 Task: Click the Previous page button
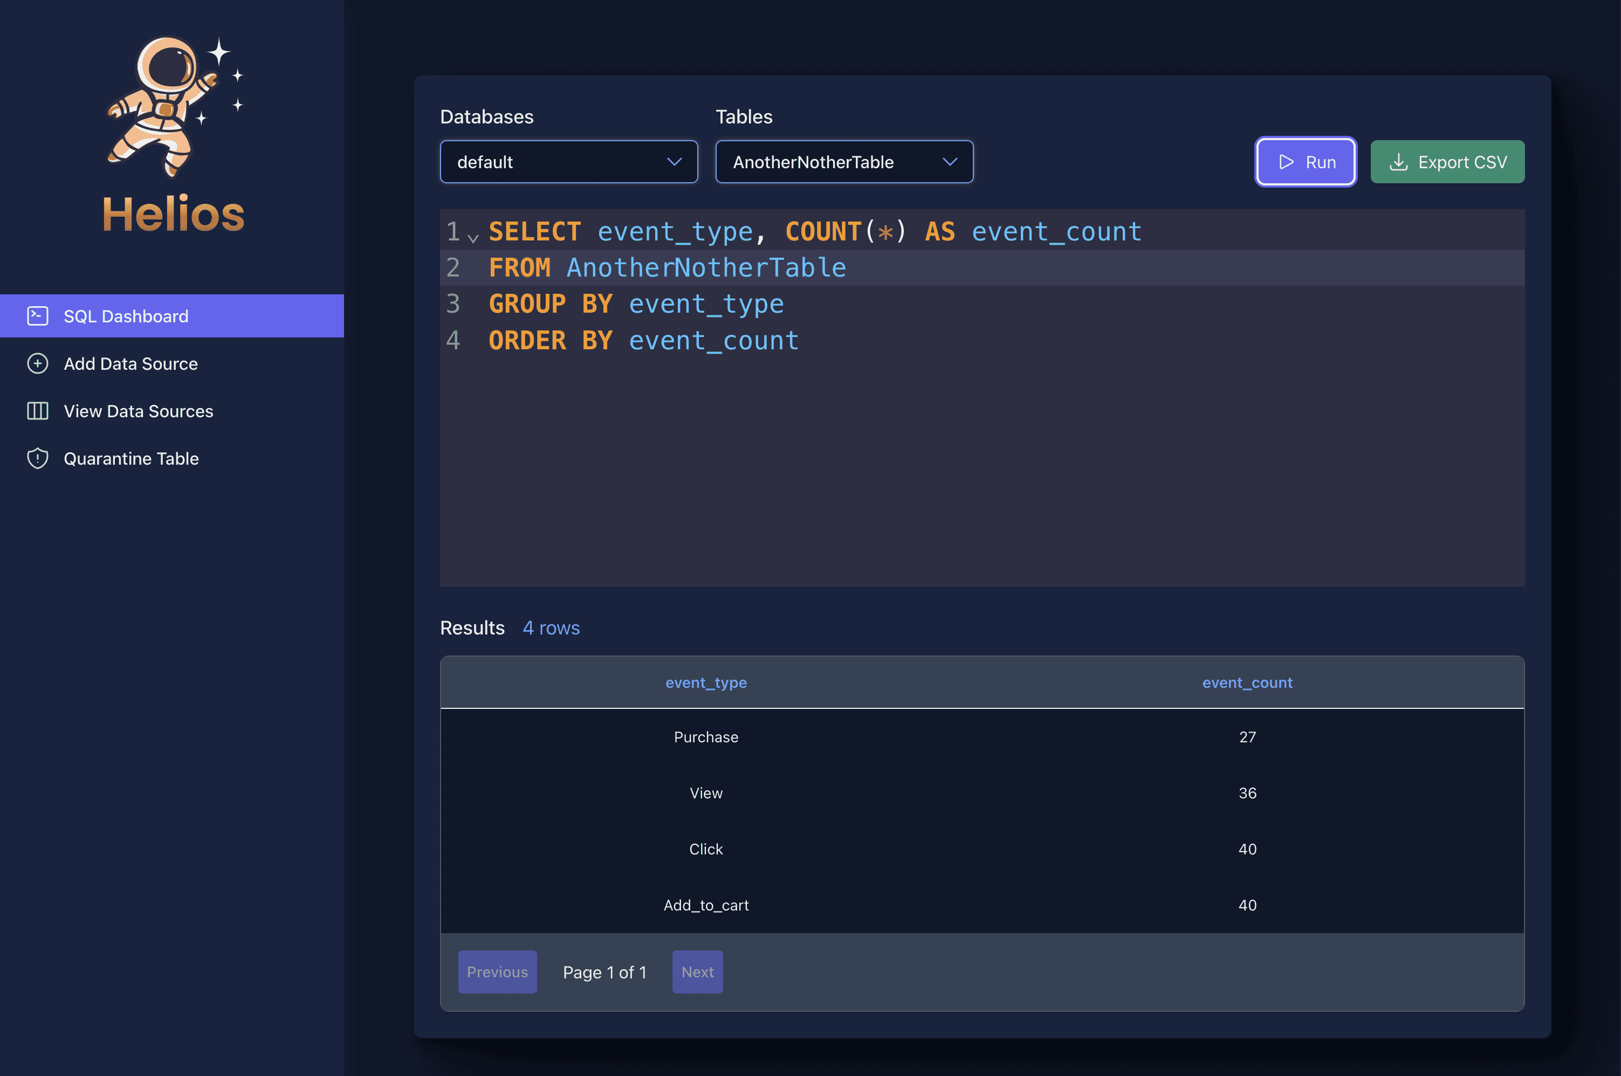click(x=498, y=972)
